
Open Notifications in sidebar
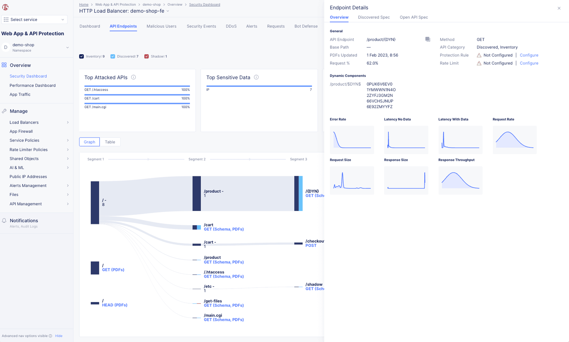pos(24,220)
